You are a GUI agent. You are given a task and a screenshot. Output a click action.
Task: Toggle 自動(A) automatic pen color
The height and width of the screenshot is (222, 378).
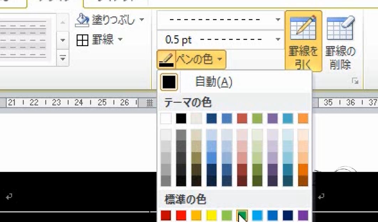(x=213, y=81)
